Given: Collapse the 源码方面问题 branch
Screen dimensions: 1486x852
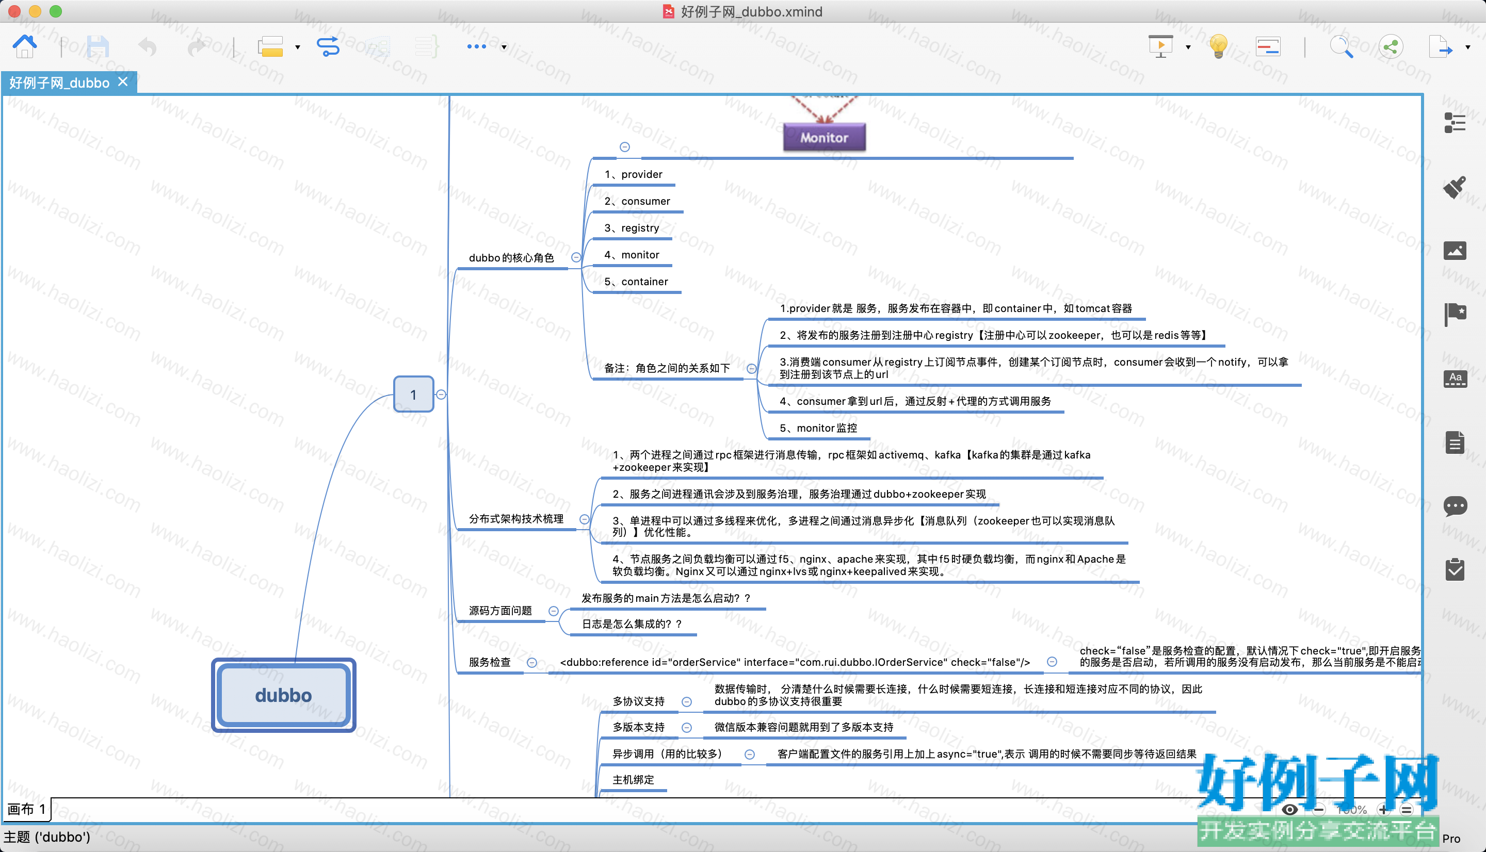Looking at the screenshot, I should 553,611.
